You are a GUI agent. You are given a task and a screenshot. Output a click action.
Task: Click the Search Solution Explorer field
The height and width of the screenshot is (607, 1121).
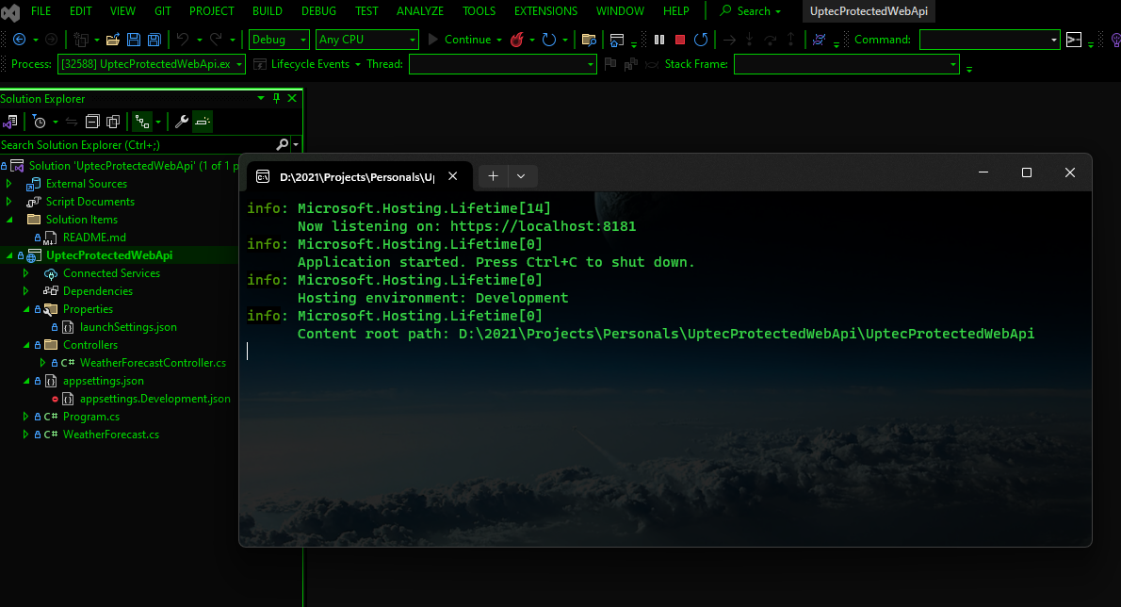[x=137, y=145]
